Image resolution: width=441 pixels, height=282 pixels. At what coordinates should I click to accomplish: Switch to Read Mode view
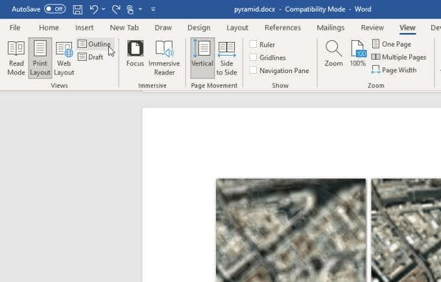pyautogui.click(x=16, y=58)
